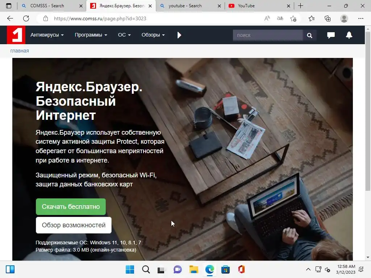Add this page to favorites

(x=293, y=18)
